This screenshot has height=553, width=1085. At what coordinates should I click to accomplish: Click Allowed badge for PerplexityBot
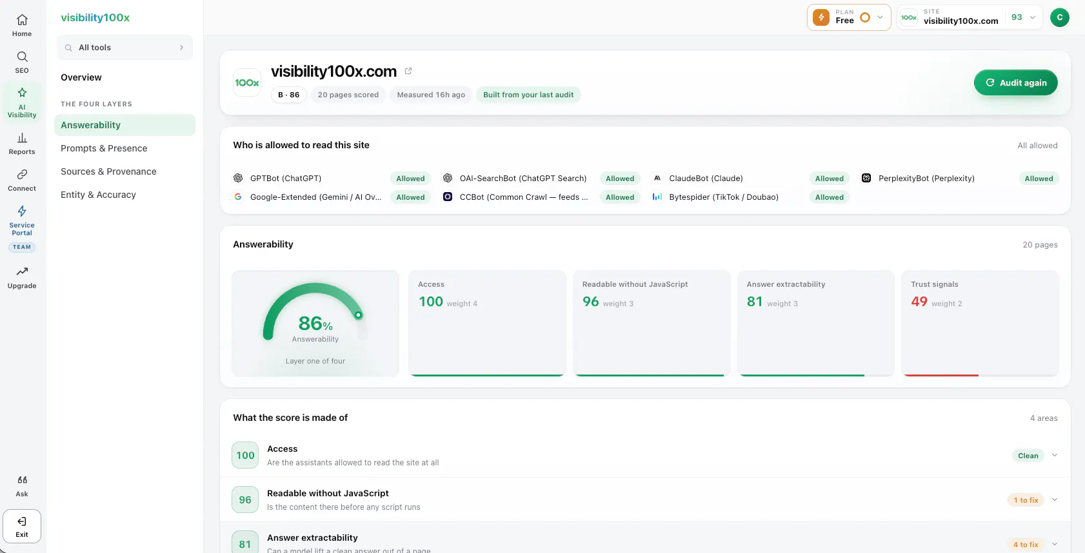point(1039,179)
